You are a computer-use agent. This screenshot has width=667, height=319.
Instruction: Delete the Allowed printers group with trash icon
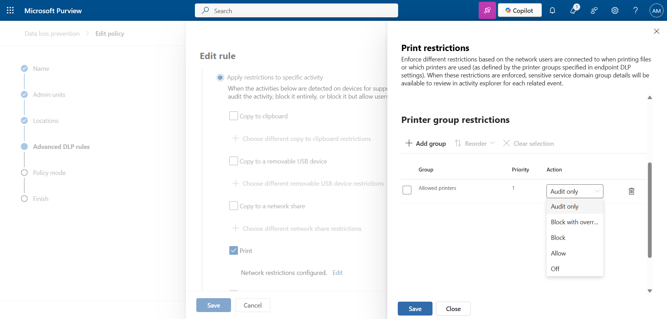[632, 191]
